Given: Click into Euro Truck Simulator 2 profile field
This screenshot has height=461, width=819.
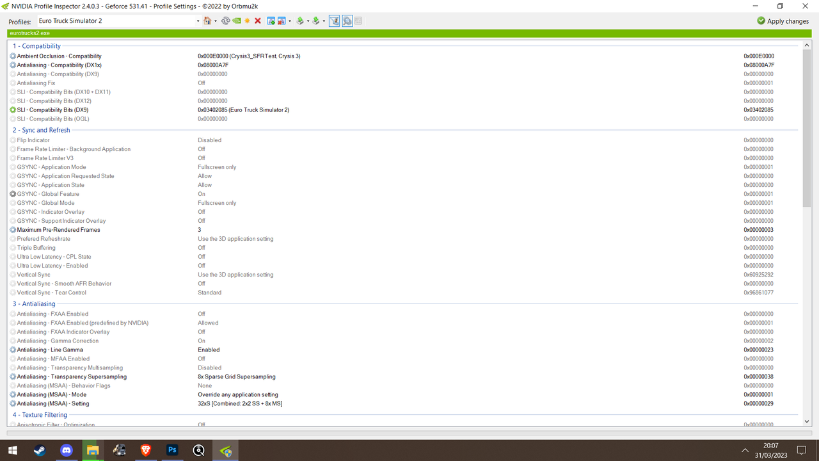Looking at the screenshot, I should [115, 21].
